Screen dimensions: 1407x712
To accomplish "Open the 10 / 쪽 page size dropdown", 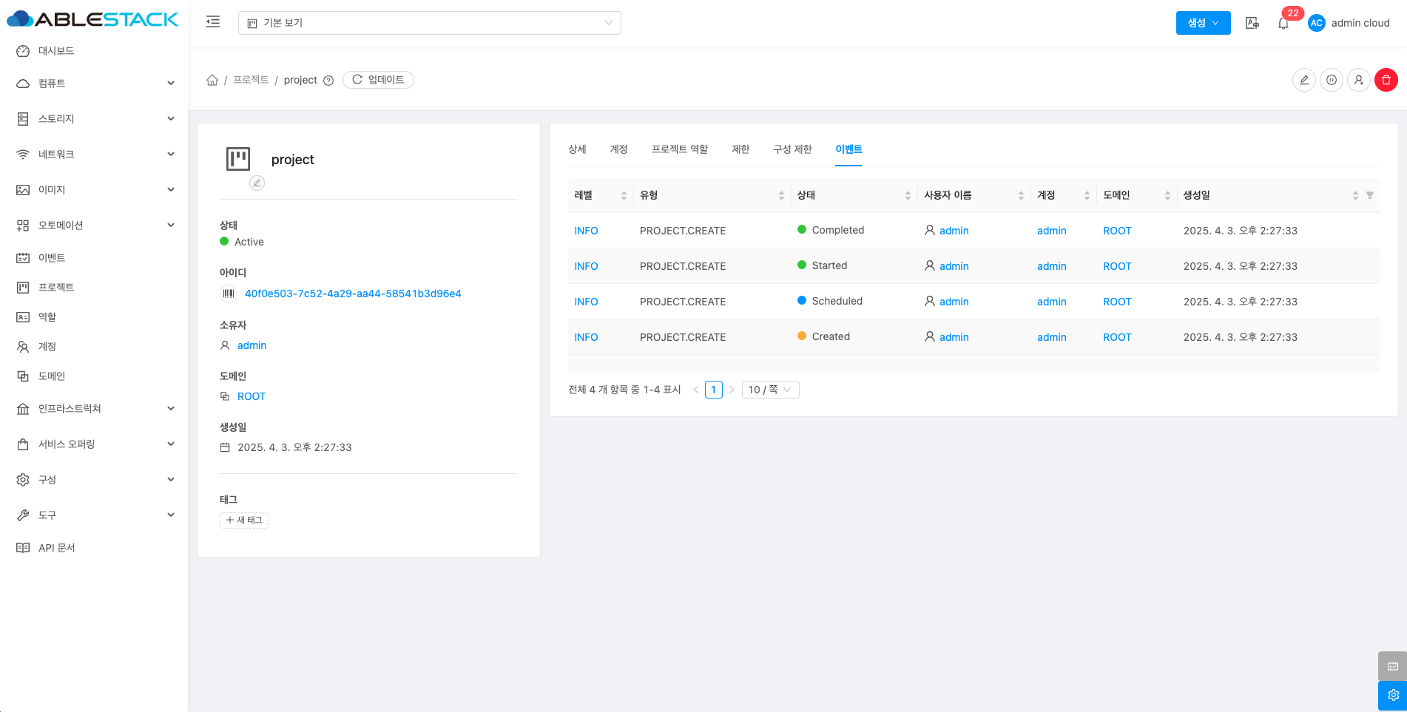I will tap(769, 390).
